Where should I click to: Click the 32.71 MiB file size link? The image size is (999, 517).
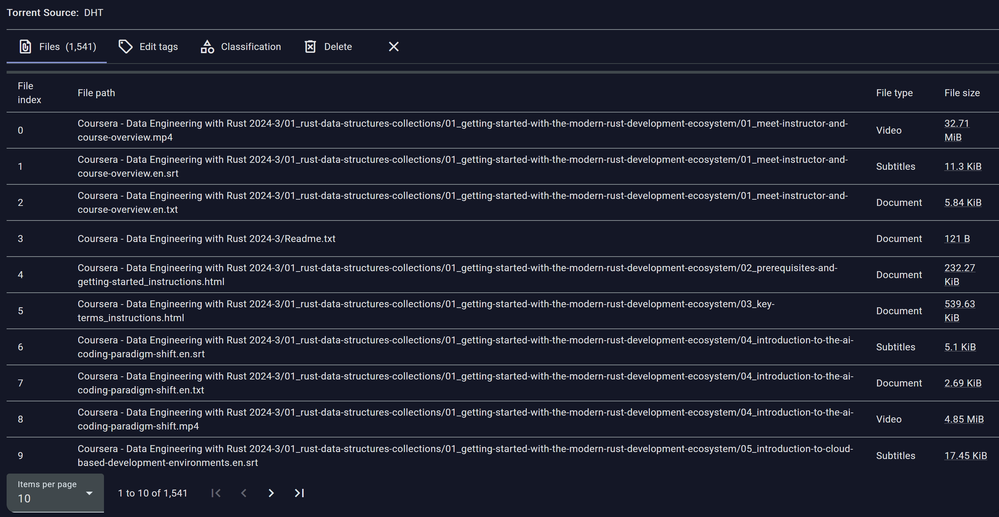point(956,130)
